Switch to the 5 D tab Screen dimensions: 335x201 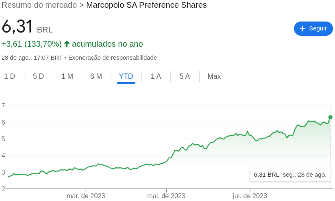pyautogui.click(x=39, y=76)
